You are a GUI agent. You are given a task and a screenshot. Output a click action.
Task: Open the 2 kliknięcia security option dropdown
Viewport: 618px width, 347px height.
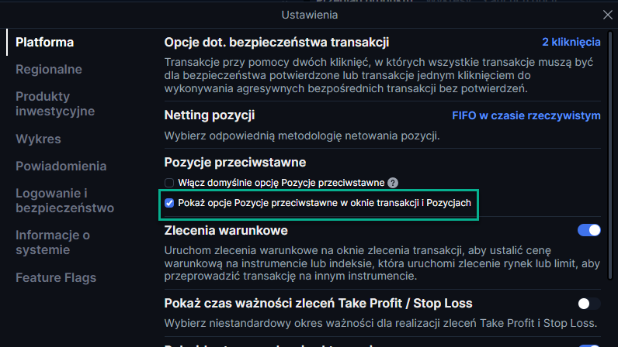click(x=571, y=42)
